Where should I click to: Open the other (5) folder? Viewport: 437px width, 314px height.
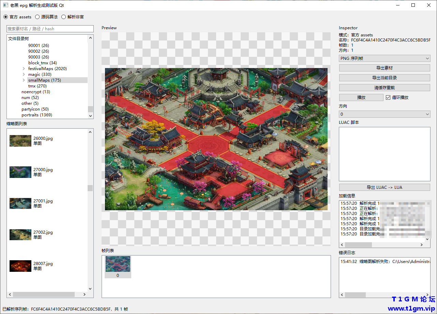(30, 103)
